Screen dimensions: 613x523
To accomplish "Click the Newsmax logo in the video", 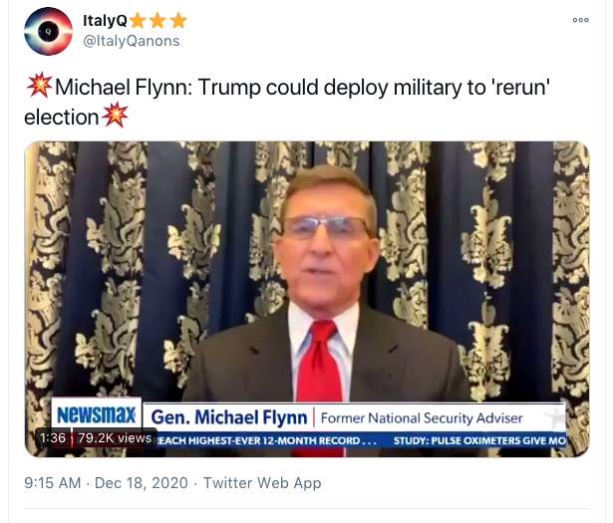I will coord(96,415).
